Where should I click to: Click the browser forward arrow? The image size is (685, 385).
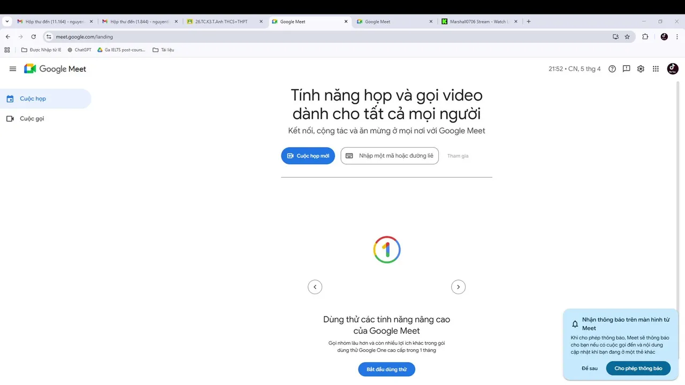point(20,37)
